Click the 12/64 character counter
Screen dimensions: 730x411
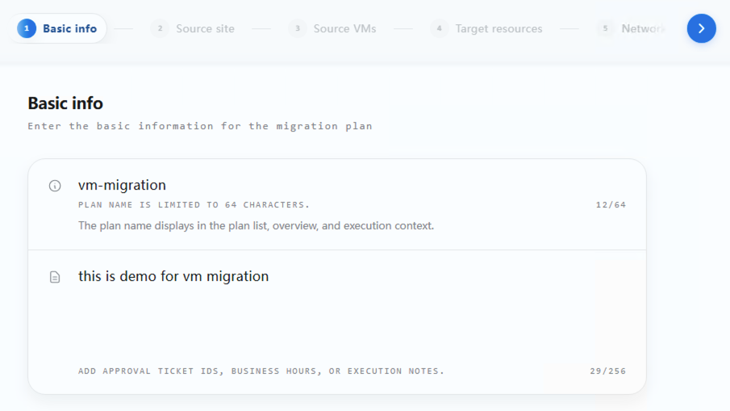(x=611, y=204)
